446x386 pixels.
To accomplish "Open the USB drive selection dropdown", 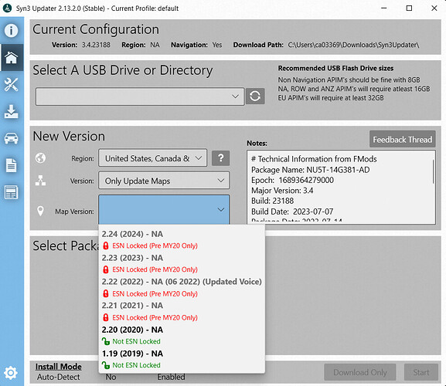I will (140, 96).
